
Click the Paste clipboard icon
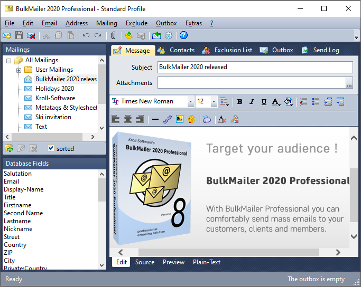[x=70, y=35]
